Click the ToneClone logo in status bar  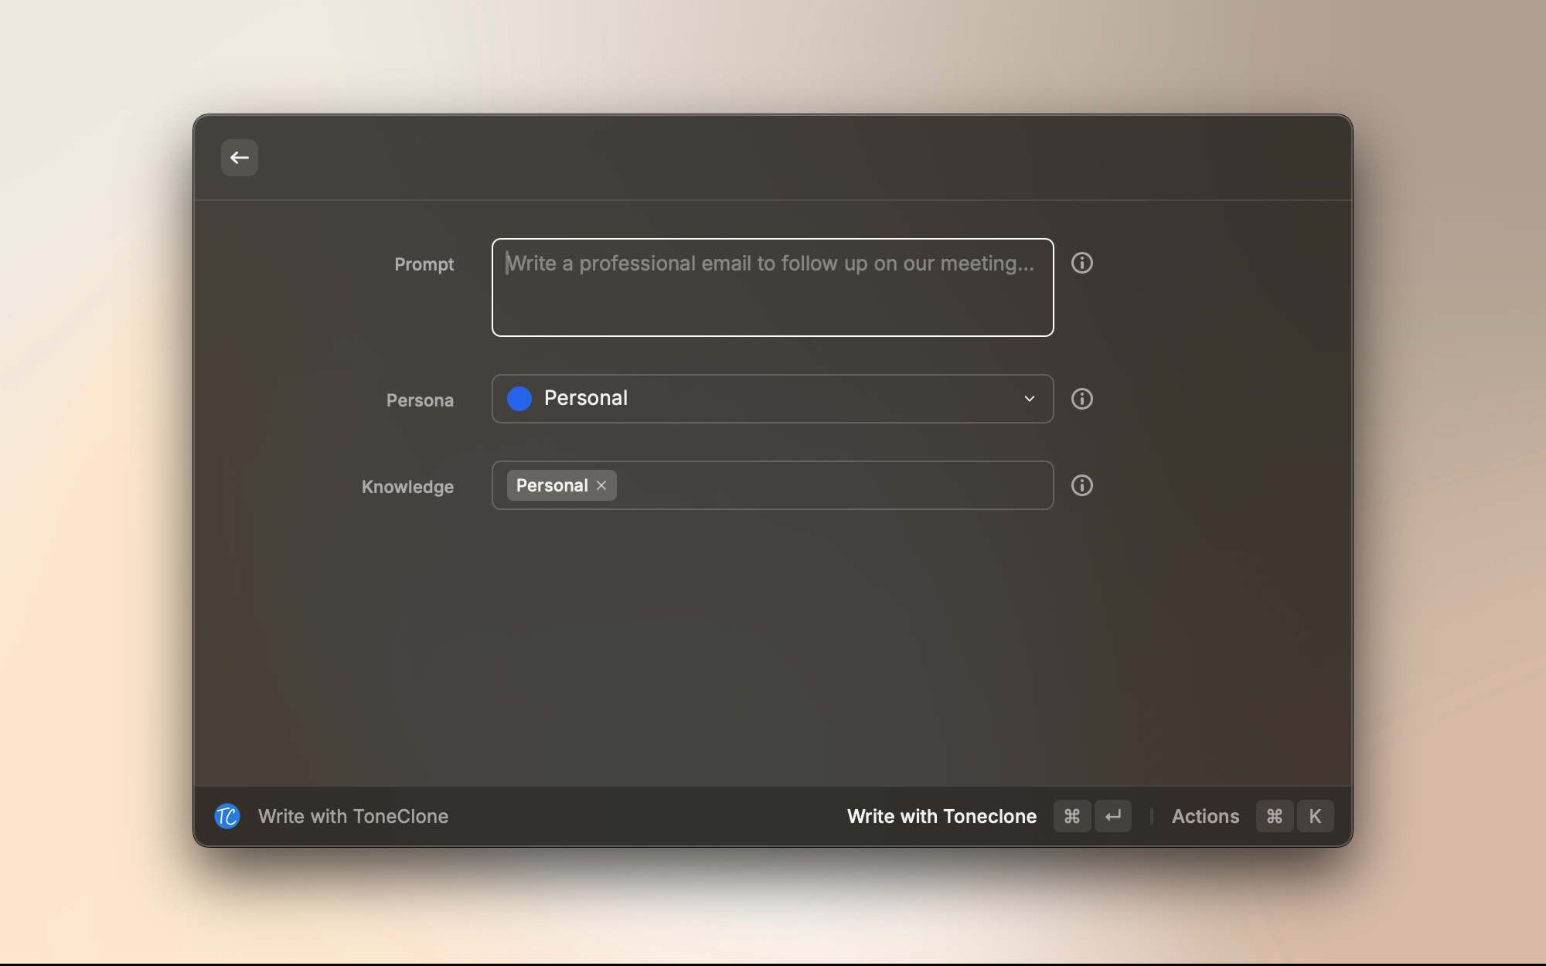pos(226,816)
